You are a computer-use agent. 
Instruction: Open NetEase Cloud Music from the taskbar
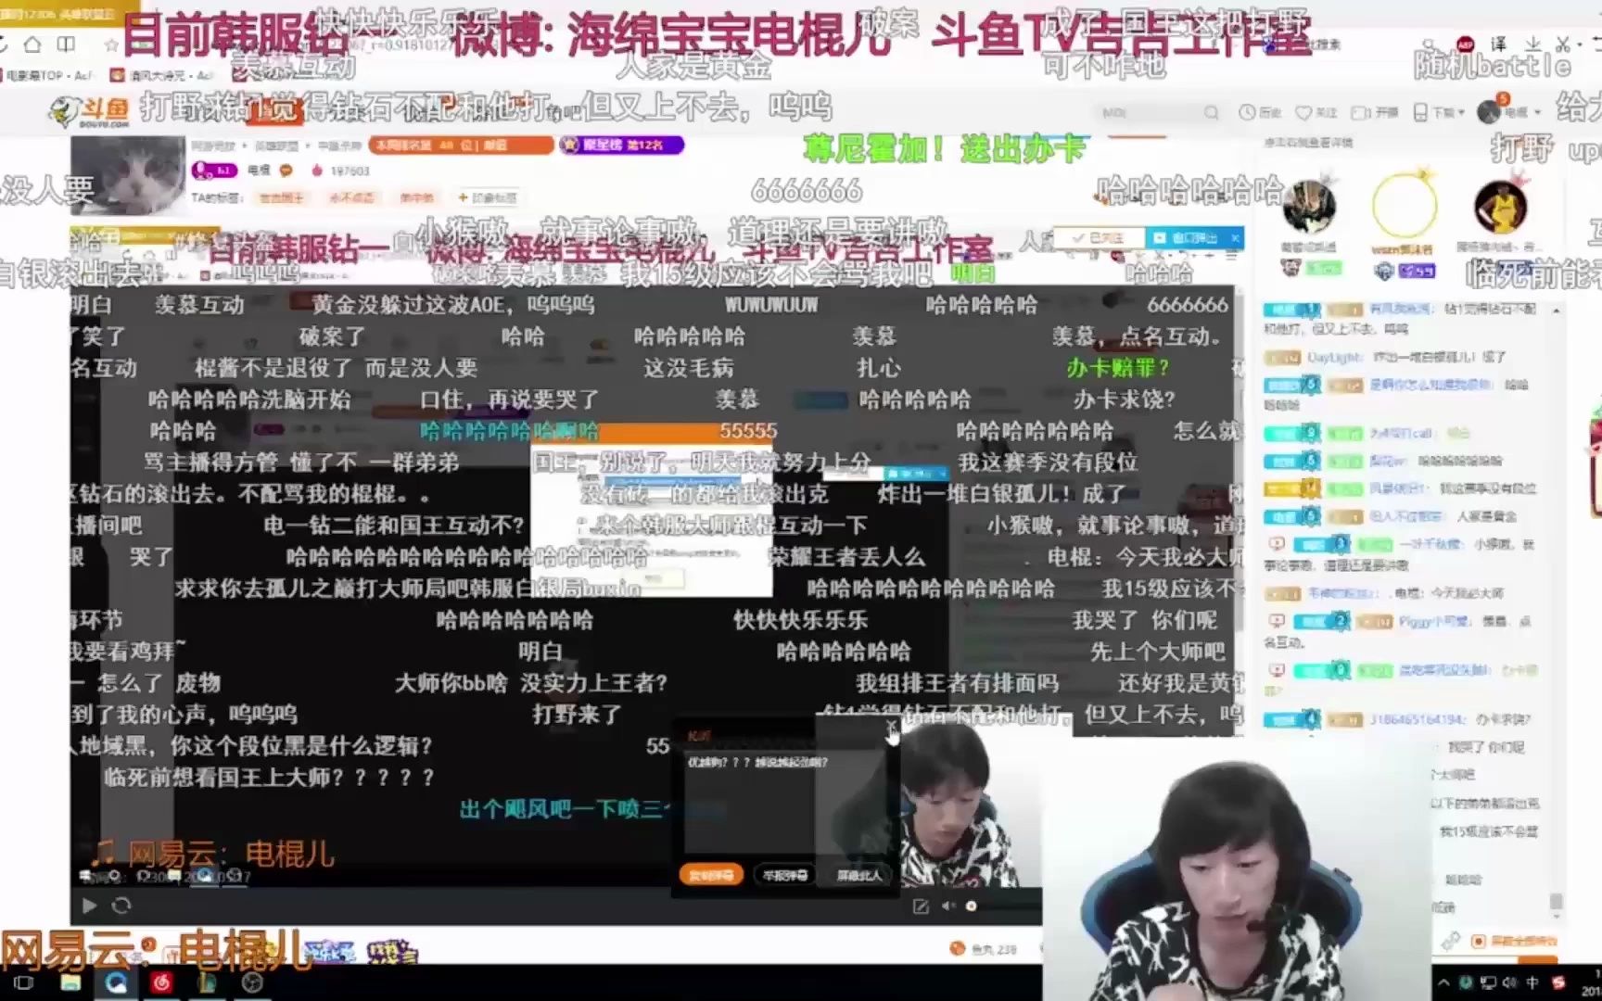161,982
